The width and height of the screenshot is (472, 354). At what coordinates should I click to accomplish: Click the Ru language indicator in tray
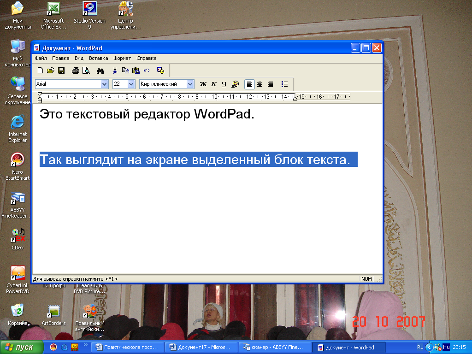(x=446, y=347)
